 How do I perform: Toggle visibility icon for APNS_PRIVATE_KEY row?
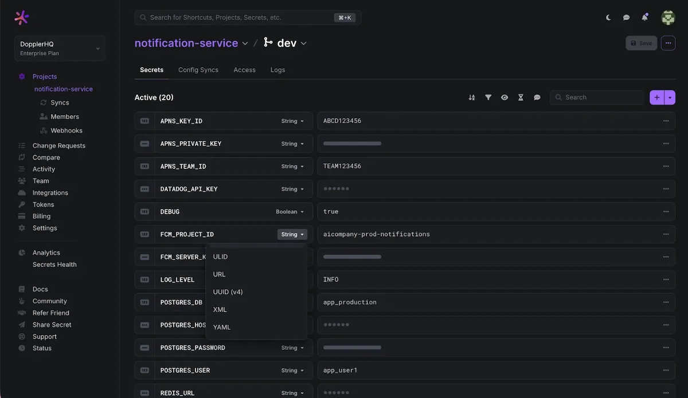[x=144, y=144]
